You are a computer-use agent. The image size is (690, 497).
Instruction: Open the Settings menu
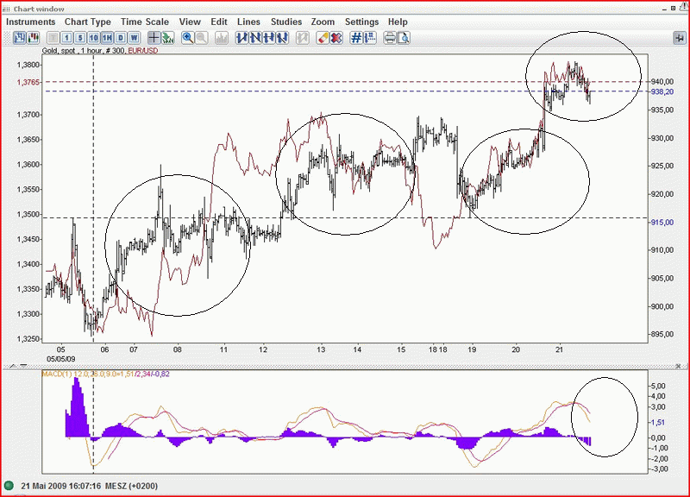(361, 22)
